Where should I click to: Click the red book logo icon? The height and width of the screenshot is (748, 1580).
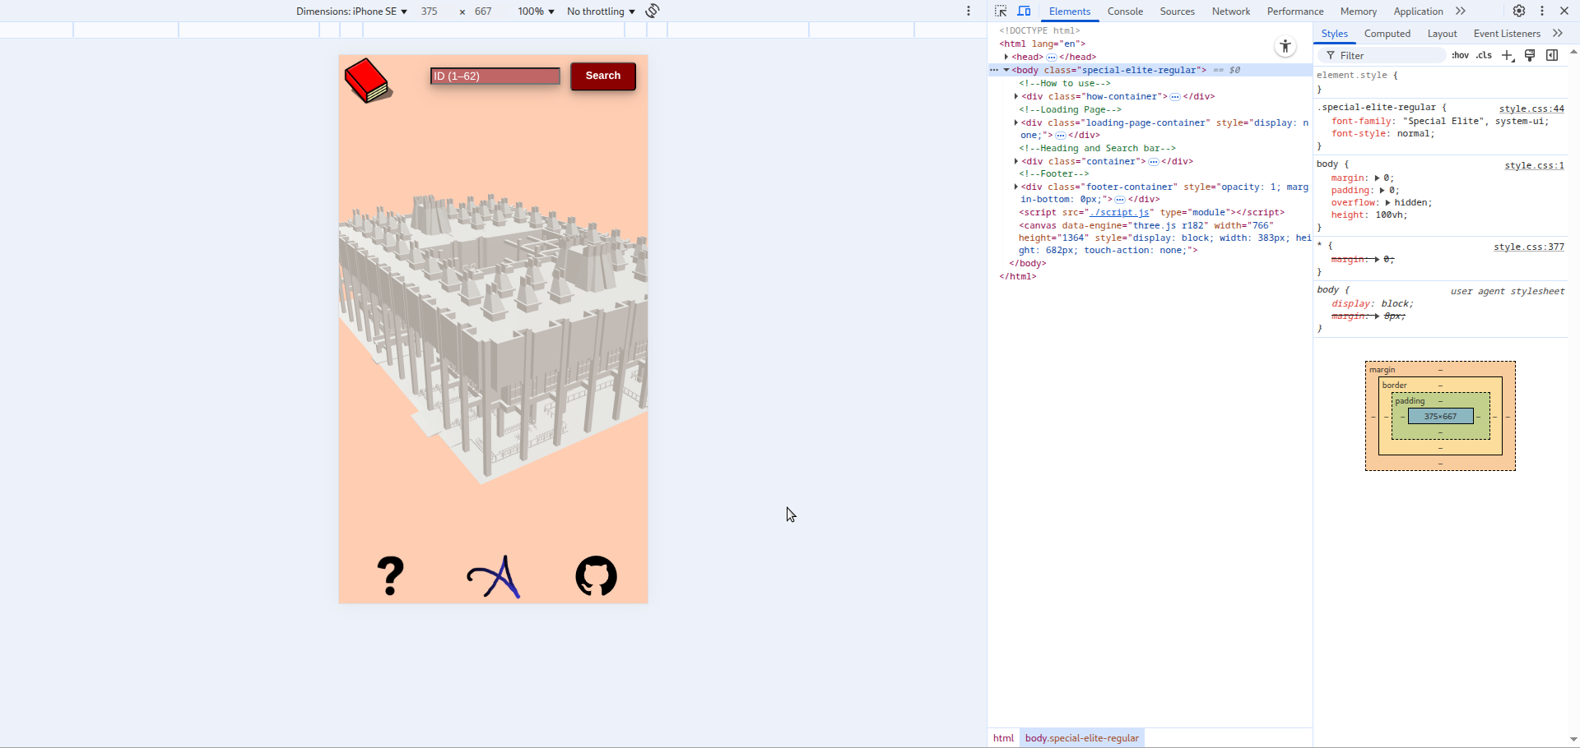(368, 81)
